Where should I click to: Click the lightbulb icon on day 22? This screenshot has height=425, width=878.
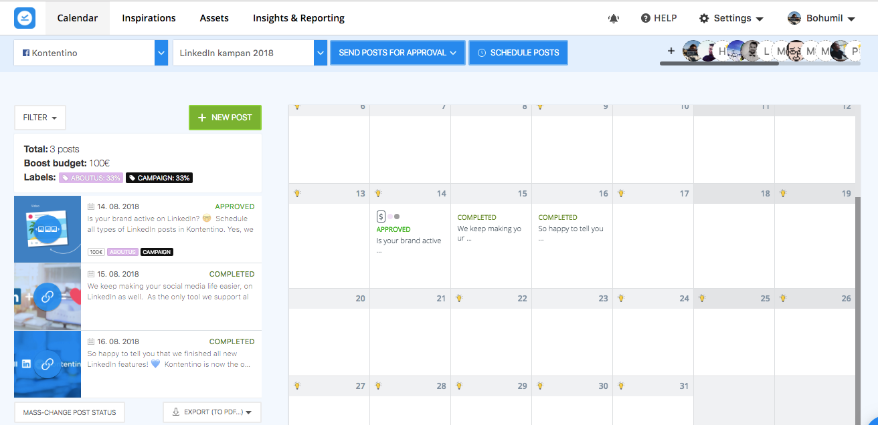pos(459,298)
